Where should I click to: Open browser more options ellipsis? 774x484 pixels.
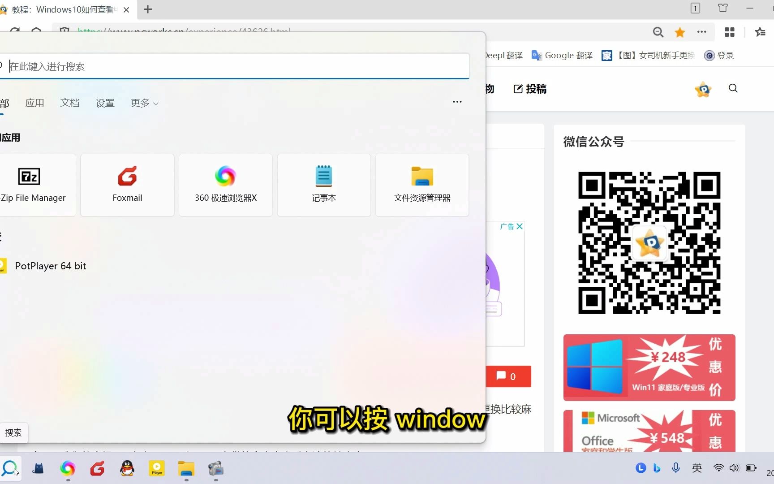click(702, 32)
